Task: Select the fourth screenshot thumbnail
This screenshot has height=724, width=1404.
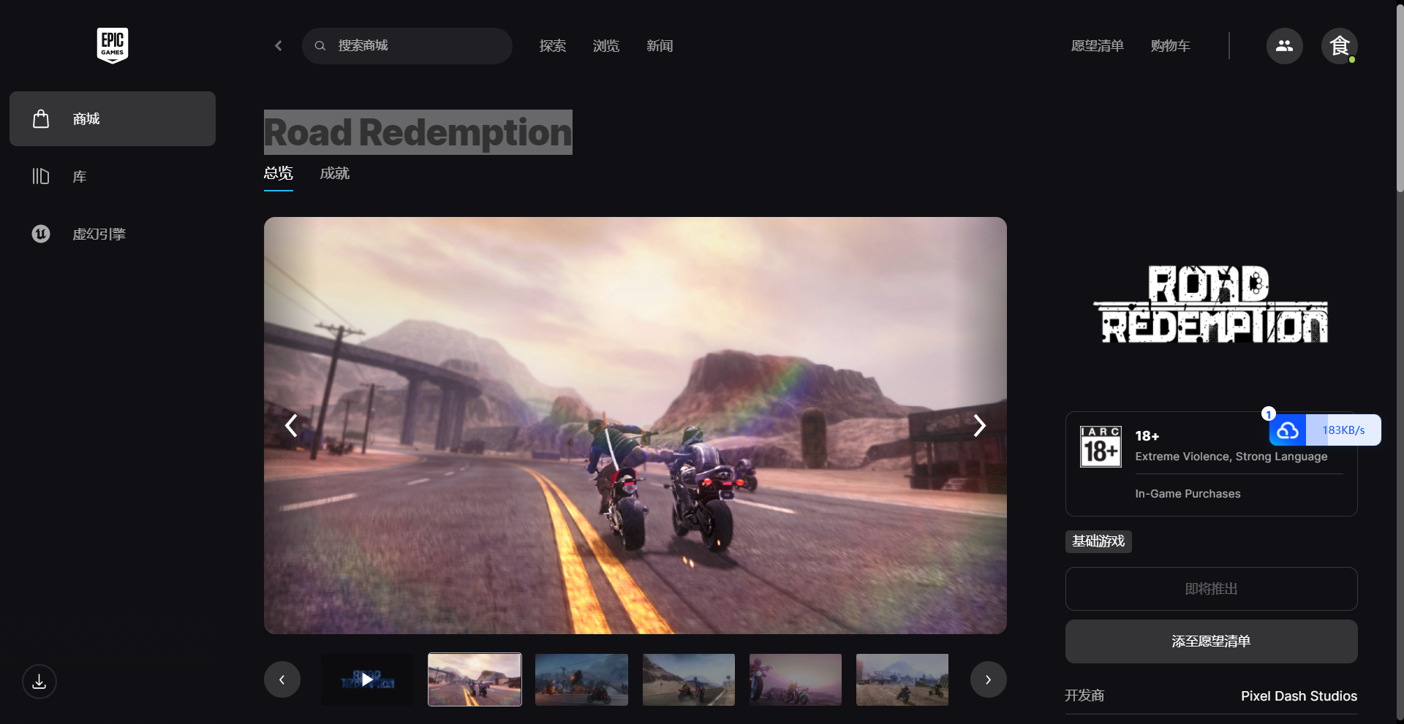Action: click(689, 679)
